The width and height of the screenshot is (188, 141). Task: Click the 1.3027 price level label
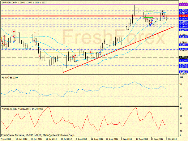click(183, 13)
